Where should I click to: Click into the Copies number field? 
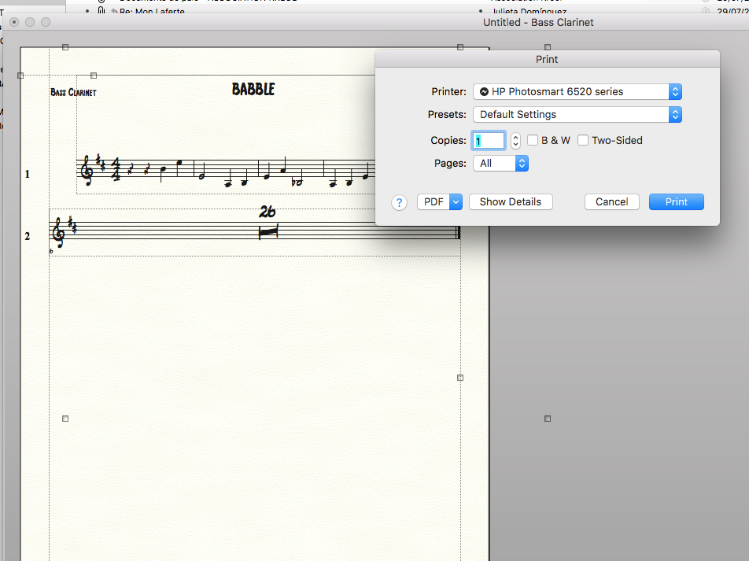pyautogui.click(x=488, y=141)
